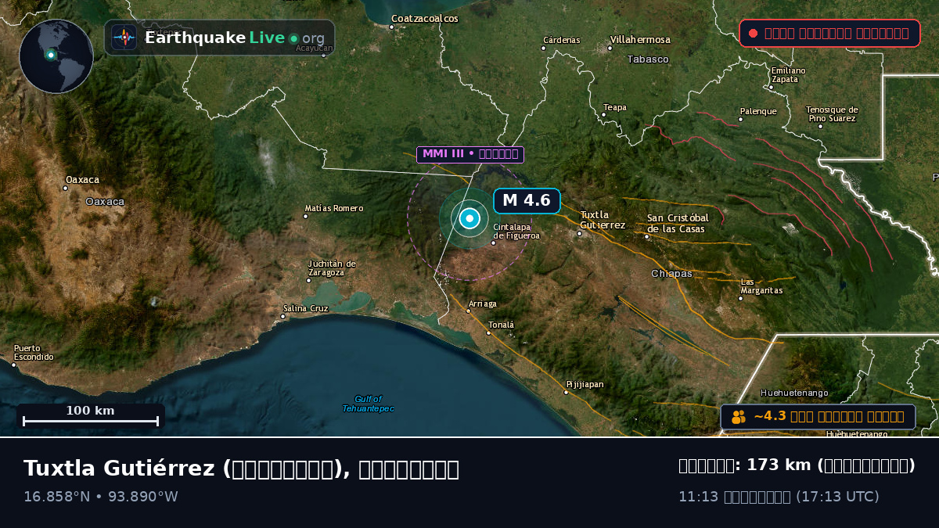Click the red alert badge at top right

[829, 33]
